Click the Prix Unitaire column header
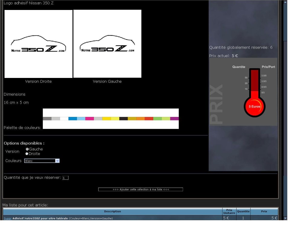The image size is (290, 232). [229, 211]
